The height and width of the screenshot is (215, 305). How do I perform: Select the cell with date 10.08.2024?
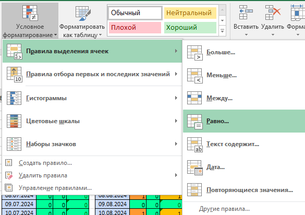coord(113,212)
